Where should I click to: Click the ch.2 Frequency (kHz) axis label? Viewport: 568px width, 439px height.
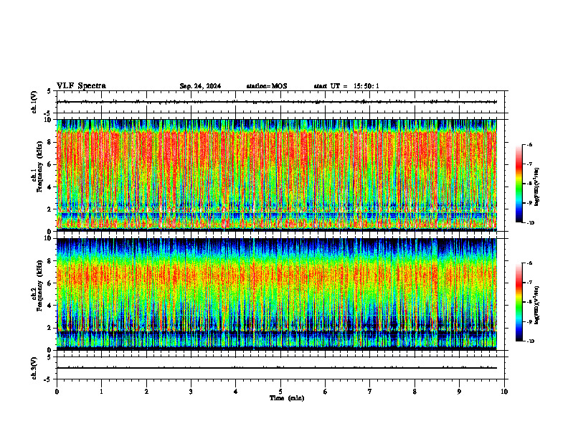click(x=37, y=286)
